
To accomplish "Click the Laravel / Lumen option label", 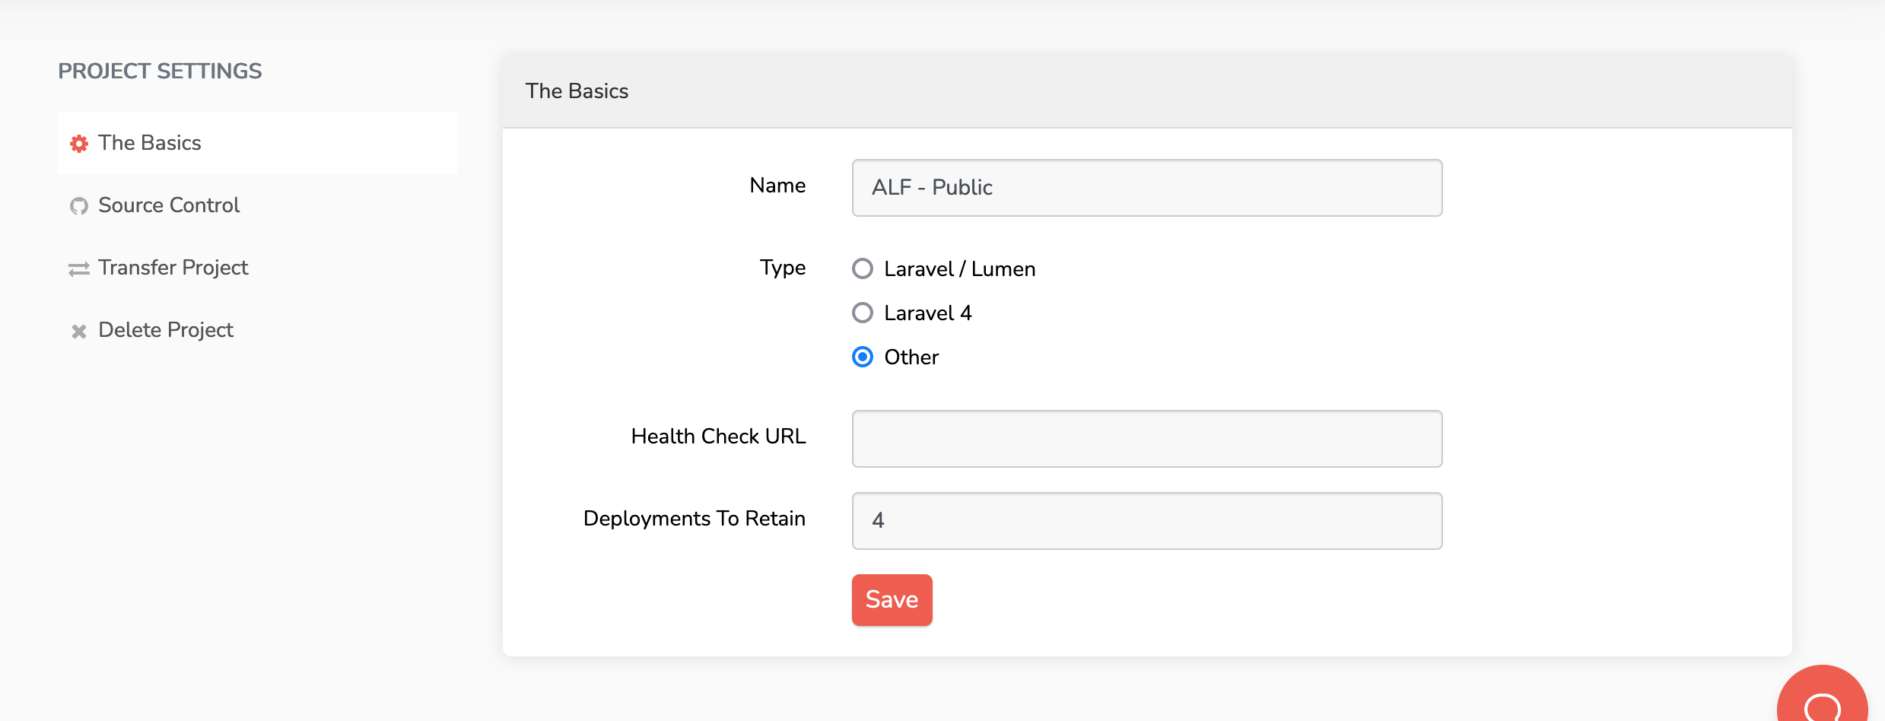I will tap(959, 269).
